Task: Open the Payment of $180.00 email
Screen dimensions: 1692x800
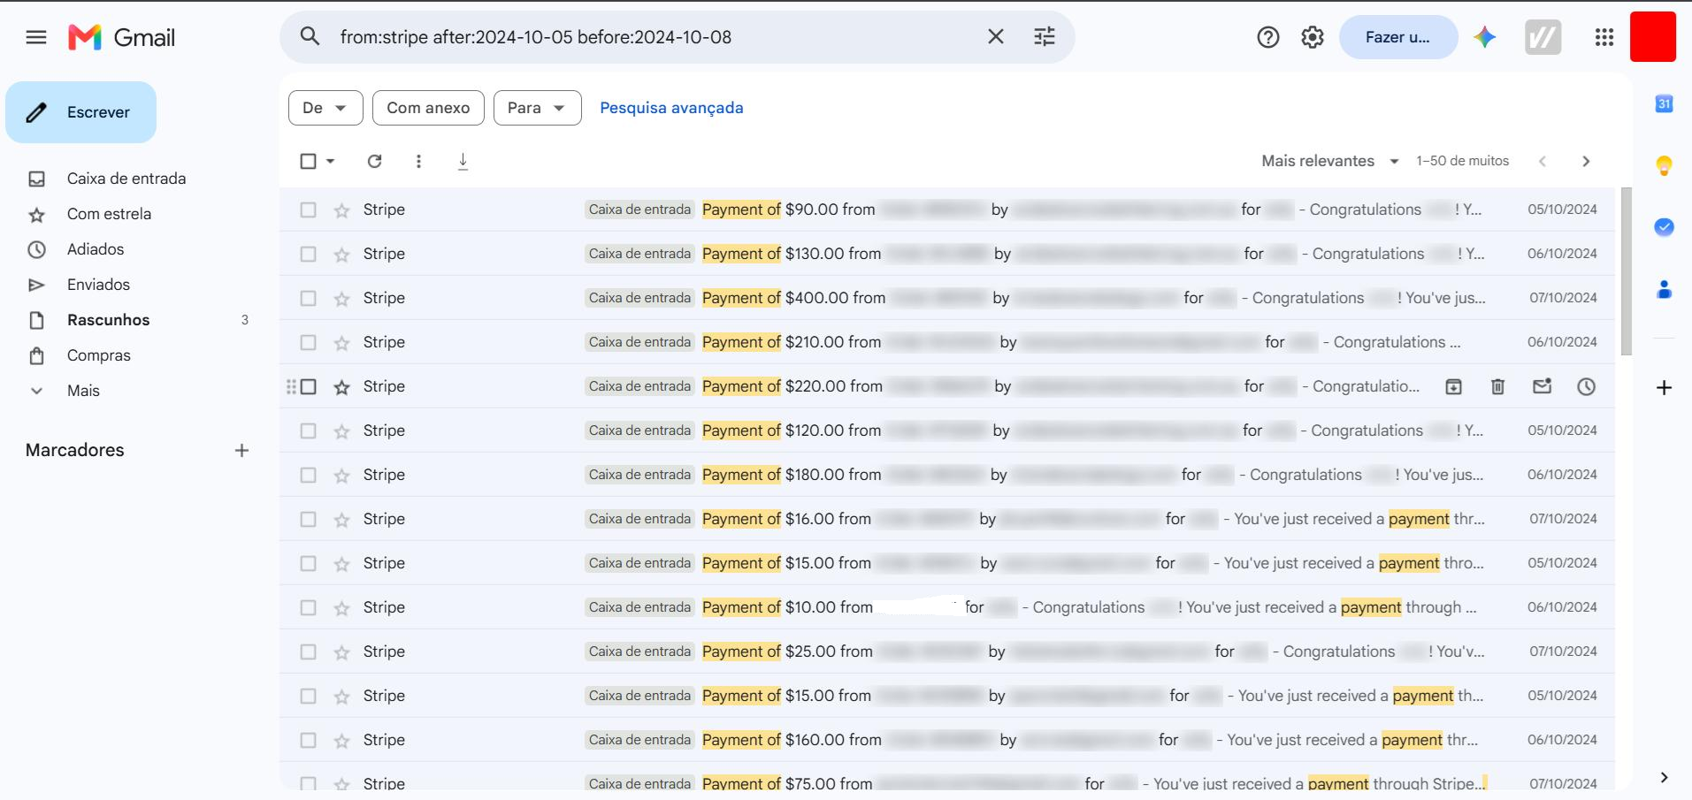Action: (946, 475)
